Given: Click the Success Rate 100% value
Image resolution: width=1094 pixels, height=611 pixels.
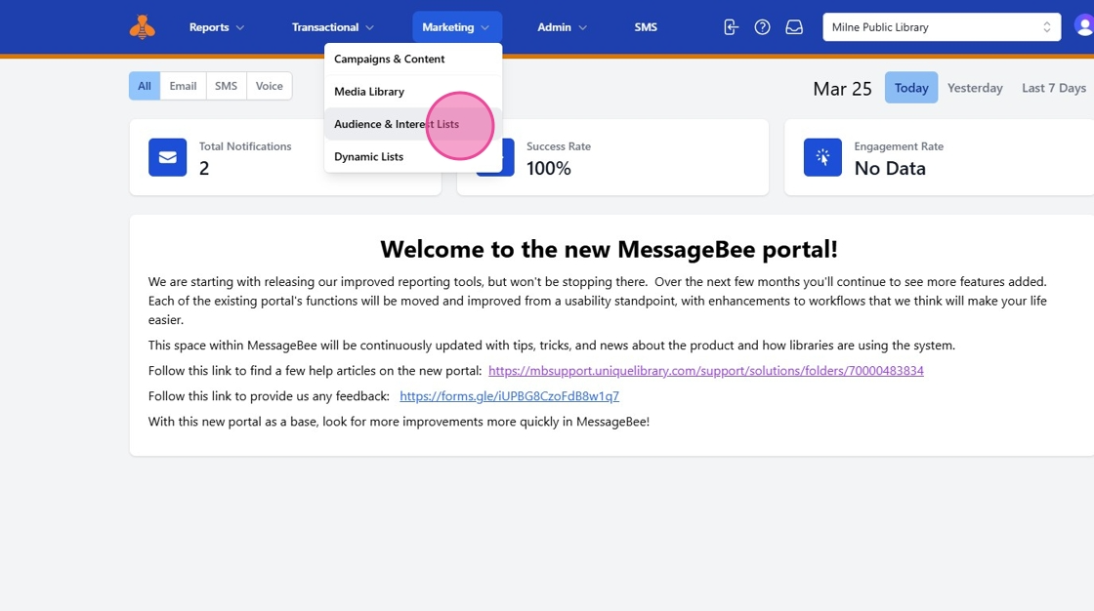Looking at the screenshot, I should pos(548,168).
